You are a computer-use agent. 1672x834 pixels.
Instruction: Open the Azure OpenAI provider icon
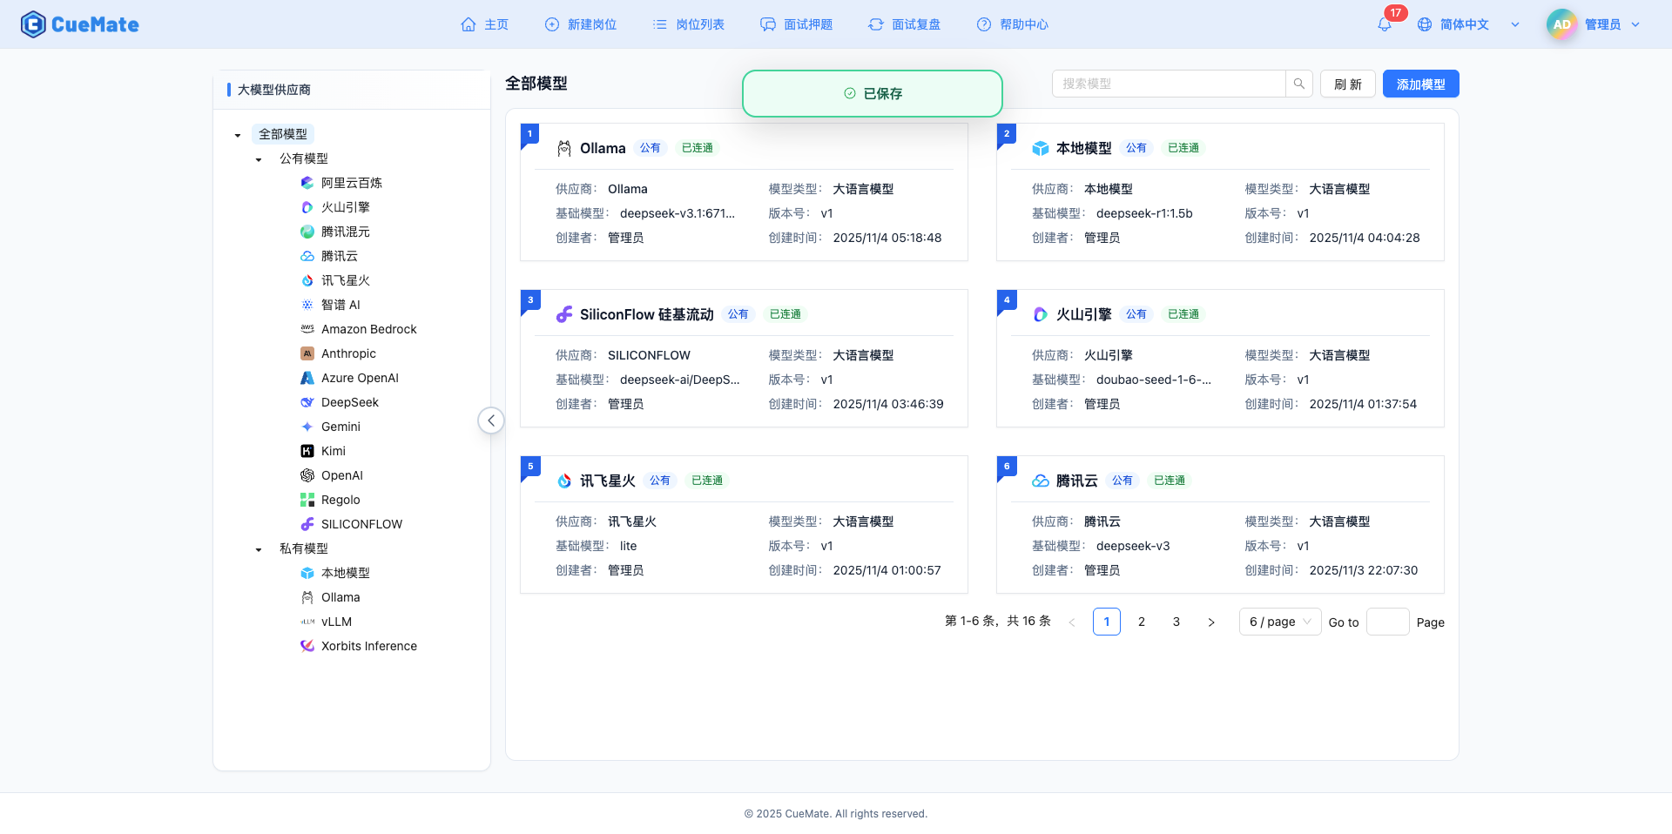[306, 378]
